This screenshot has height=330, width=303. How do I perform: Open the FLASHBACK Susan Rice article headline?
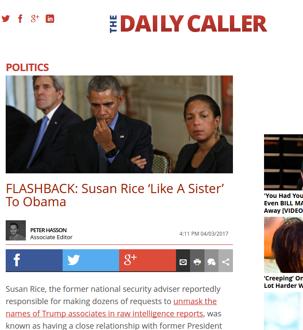tap(115, 195)
